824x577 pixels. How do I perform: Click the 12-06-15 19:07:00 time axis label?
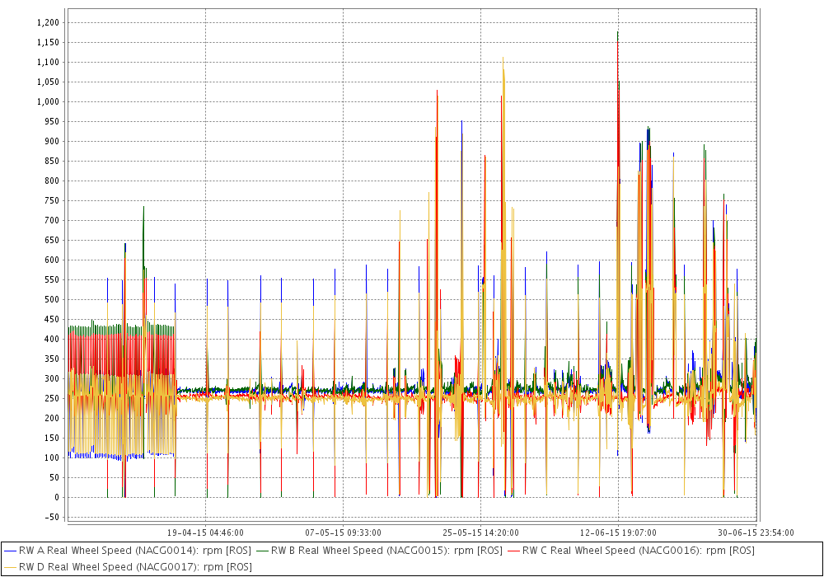pyautogui.click(x=618, y=532)
